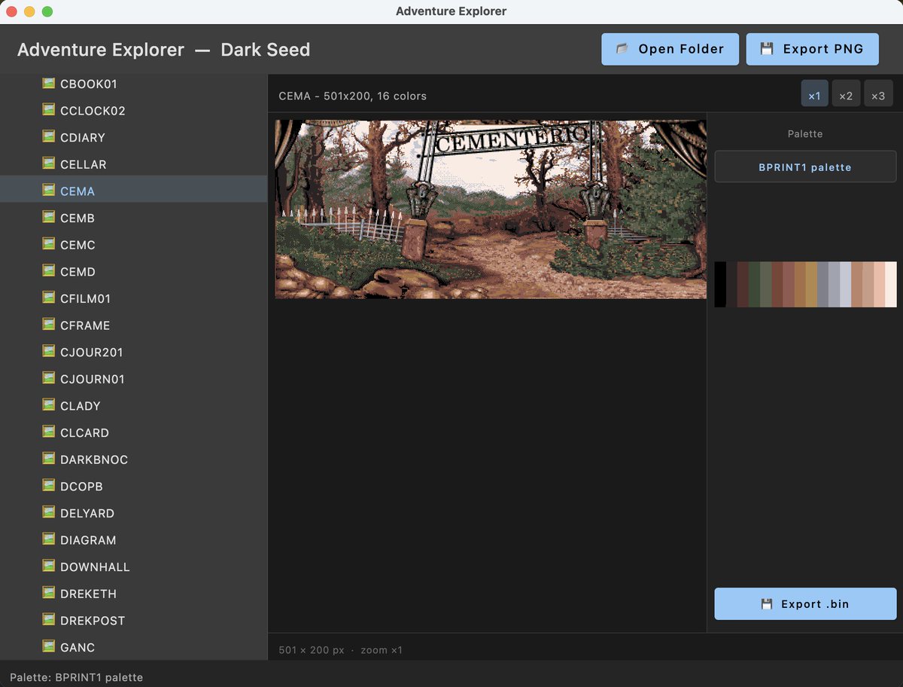Click the picture icon beside CEMC

(49, 244)
